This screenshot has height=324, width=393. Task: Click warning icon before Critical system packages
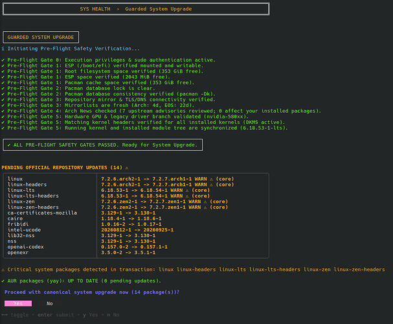(x=3, y=270)
